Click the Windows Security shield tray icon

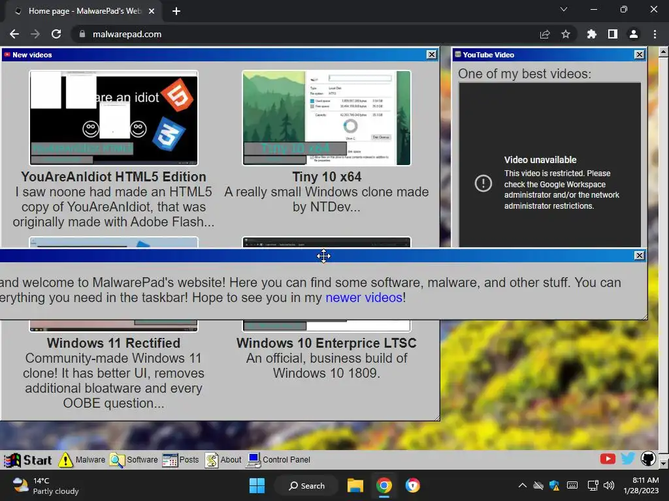pos(554,485)
